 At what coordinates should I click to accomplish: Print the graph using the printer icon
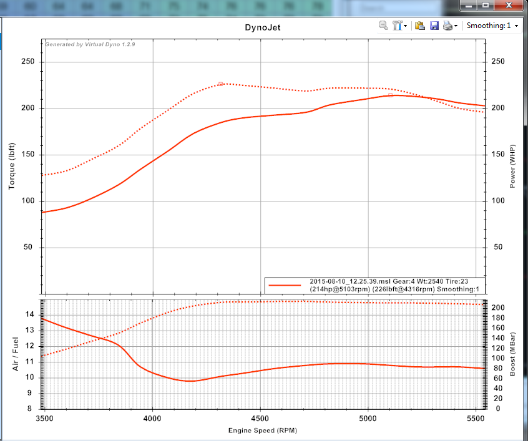click(447, 26)
